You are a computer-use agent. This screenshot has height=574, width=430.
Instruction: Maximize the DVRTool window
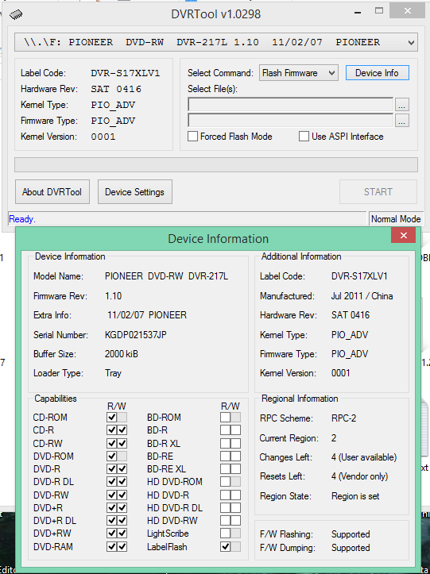click(x=379, y=11)
